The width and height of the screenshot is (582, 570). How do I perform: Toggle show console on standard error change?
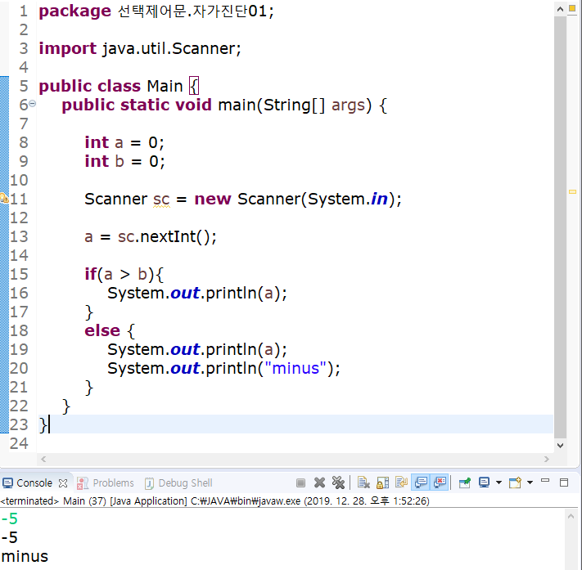click(x=440, y=482)
